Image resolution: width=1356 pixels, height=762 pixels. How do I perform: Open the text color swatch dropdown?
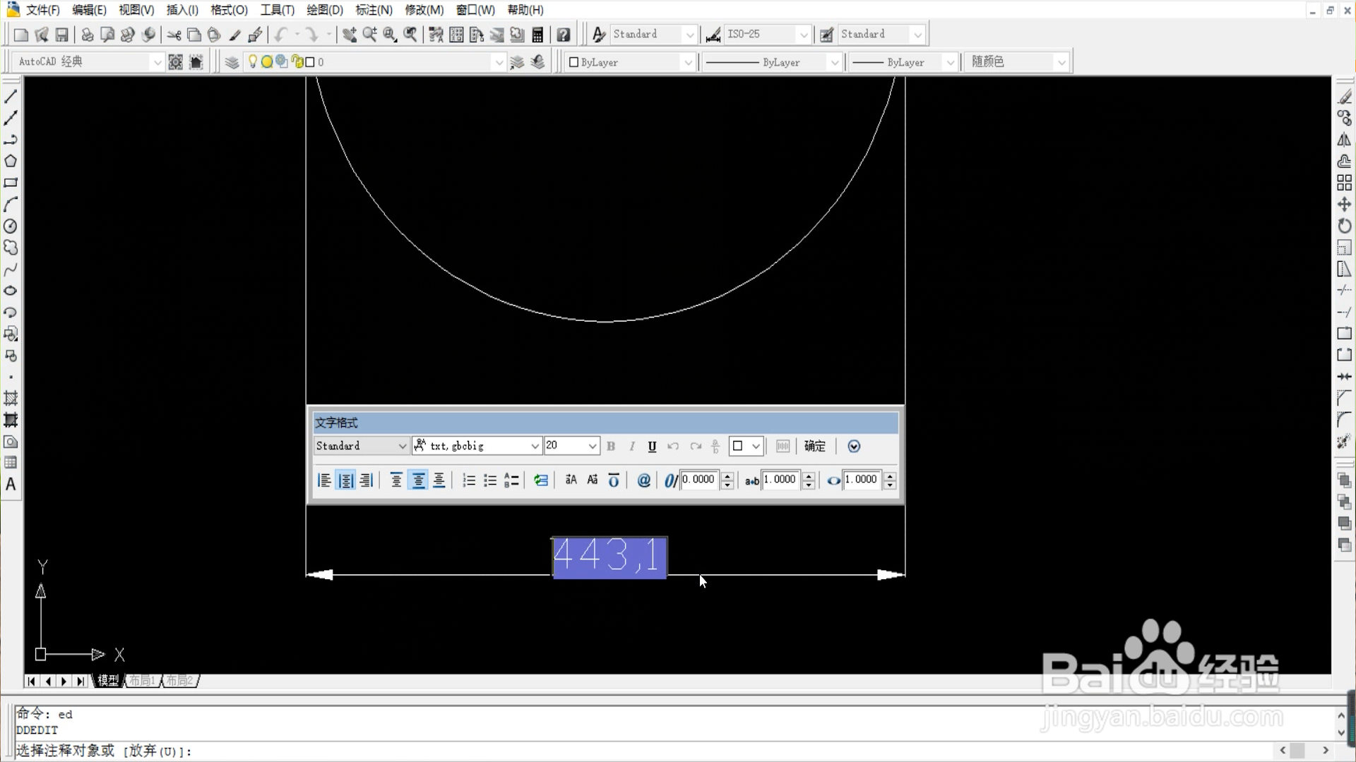point(755,446)
